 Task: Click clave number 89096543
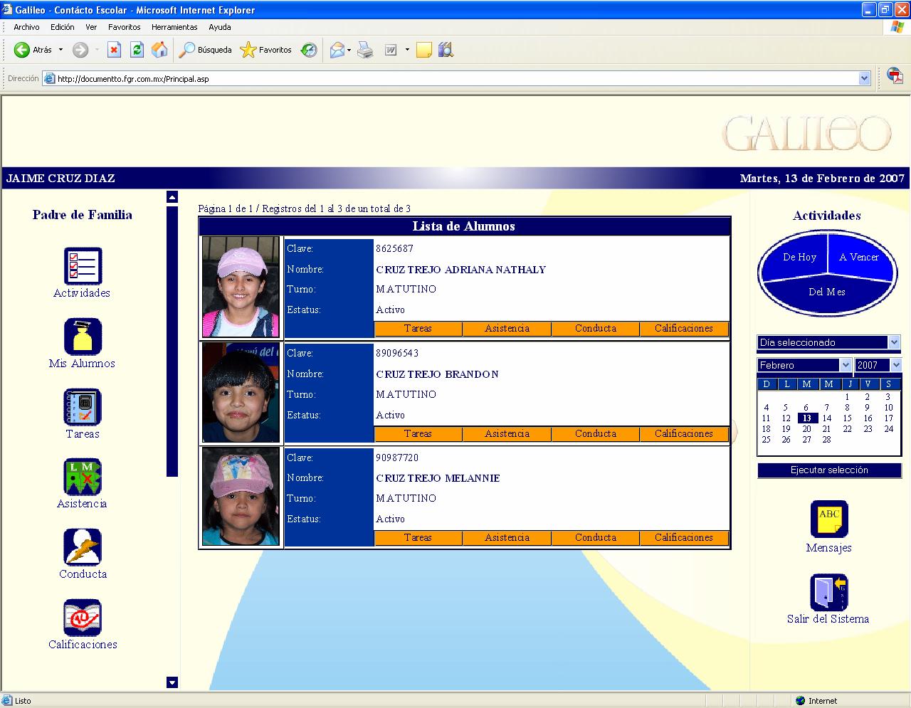pyautogui.click(x=397, y=354)
